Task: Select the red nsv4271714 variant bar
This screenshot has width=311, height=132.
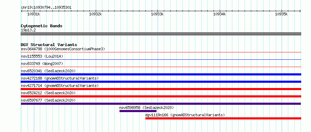Action: pos(161,89)
